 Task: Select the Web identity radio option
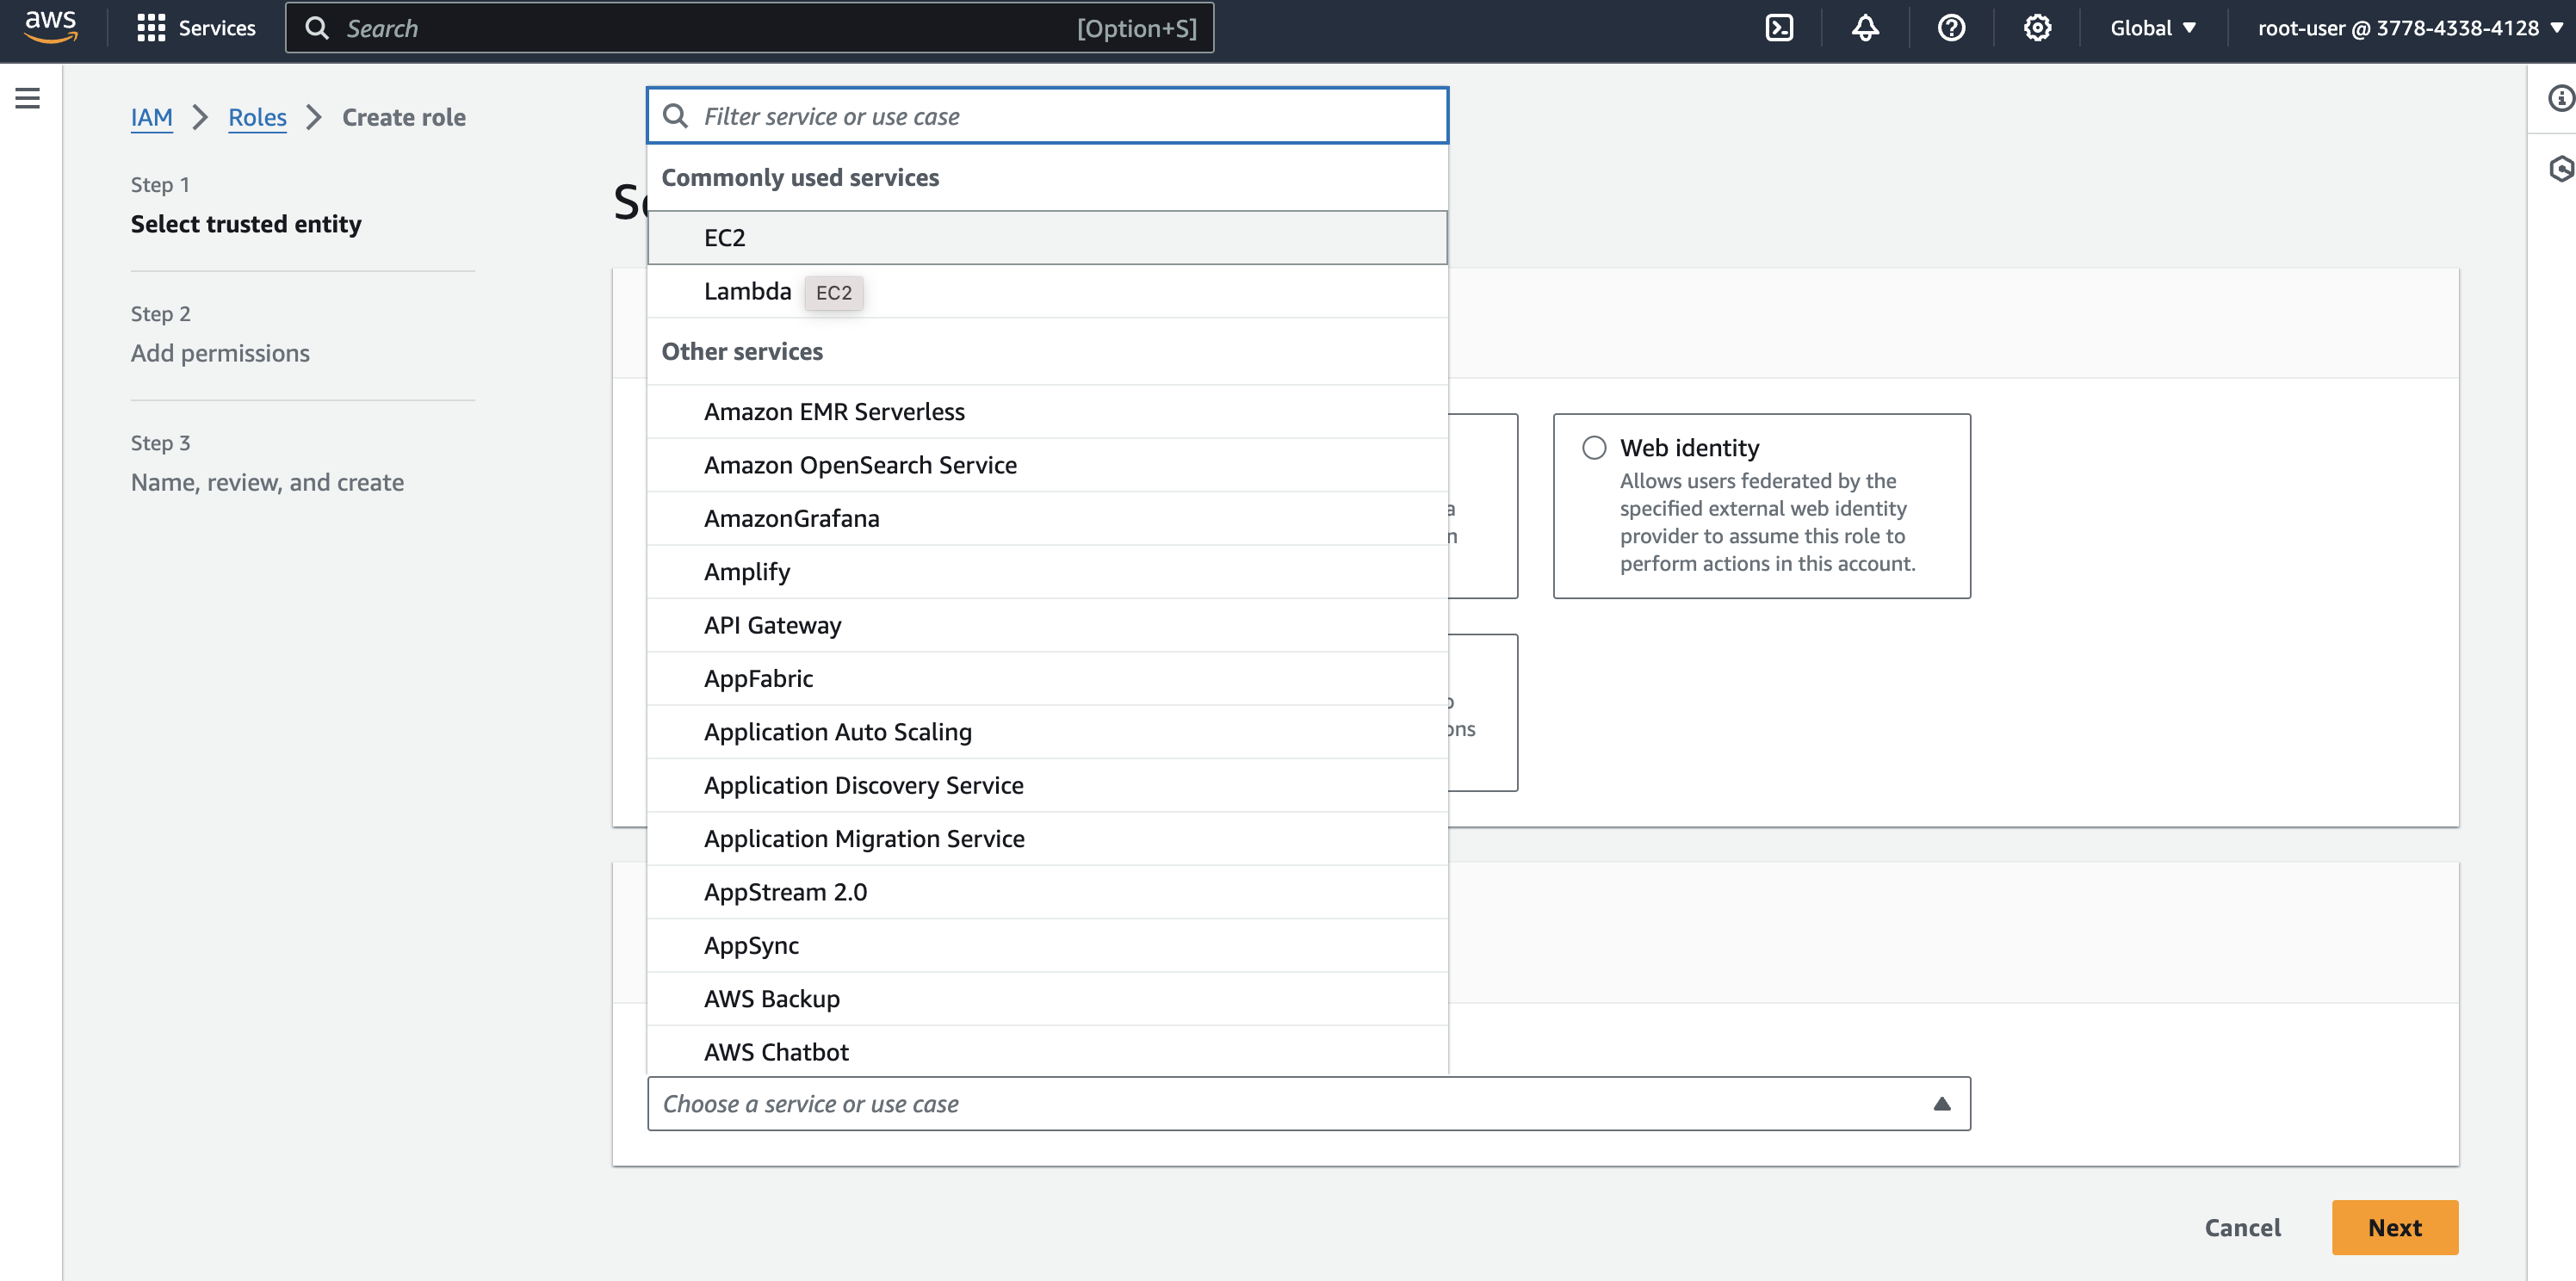pyautogui.click(x=1594, y=447)
